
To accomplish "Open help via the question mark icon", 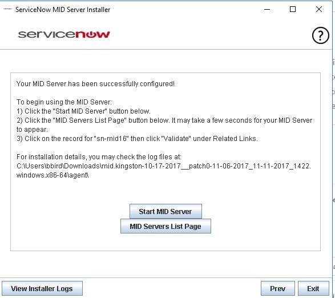I will click(321, 35).
